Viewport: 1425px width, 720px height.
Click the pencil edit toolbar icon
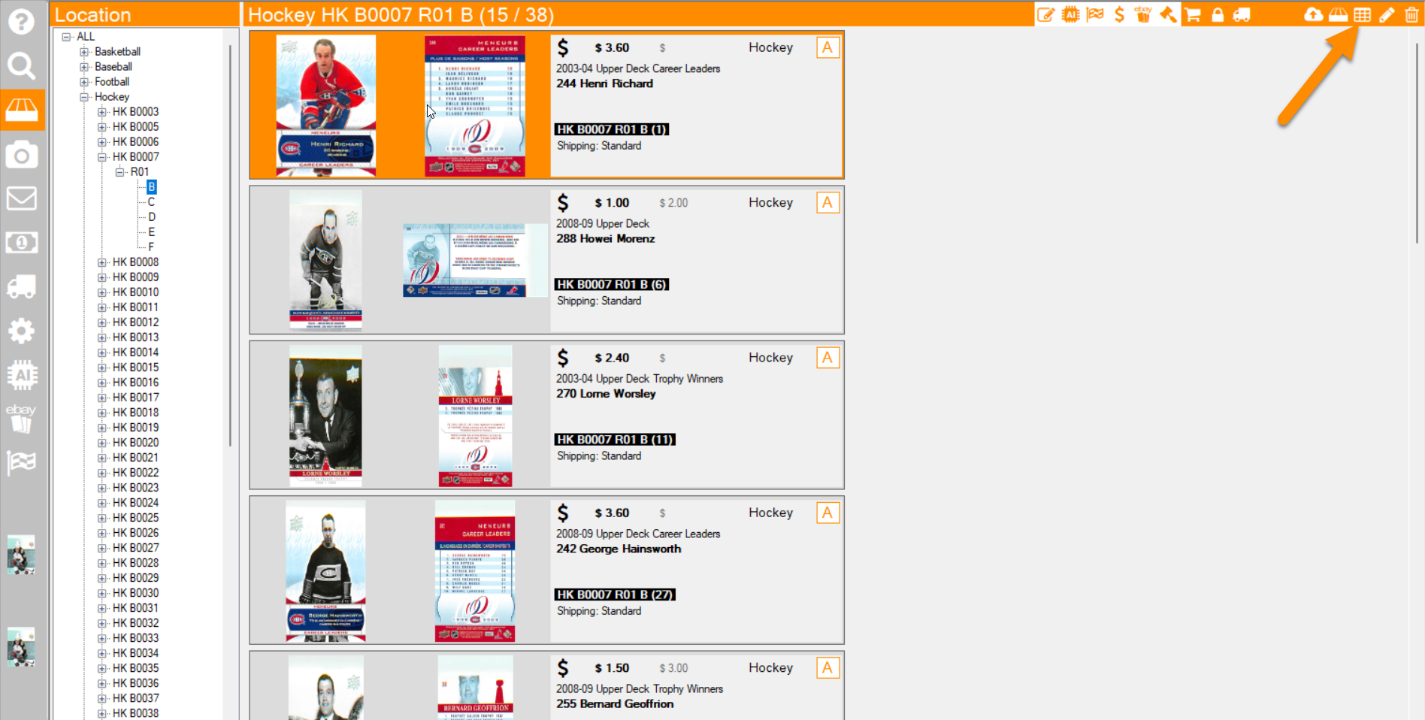tap(1387, 14)
